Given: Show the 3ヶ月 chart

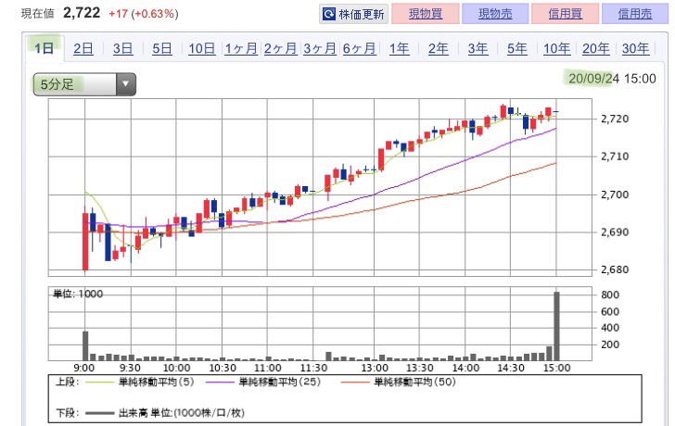Looking at the screenshot, I should click(320, 48).
